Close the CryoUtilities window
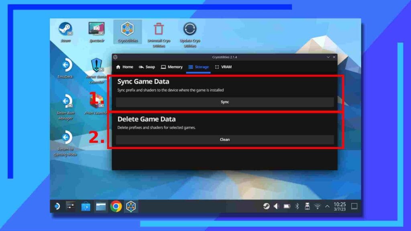This screenshot has height=231, width=411. (x=334, y=57)
